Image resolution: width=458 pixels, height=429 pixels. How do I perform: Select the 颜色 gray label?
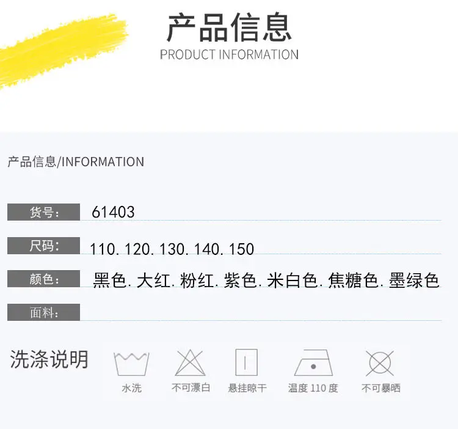click(x=43, y=279)
